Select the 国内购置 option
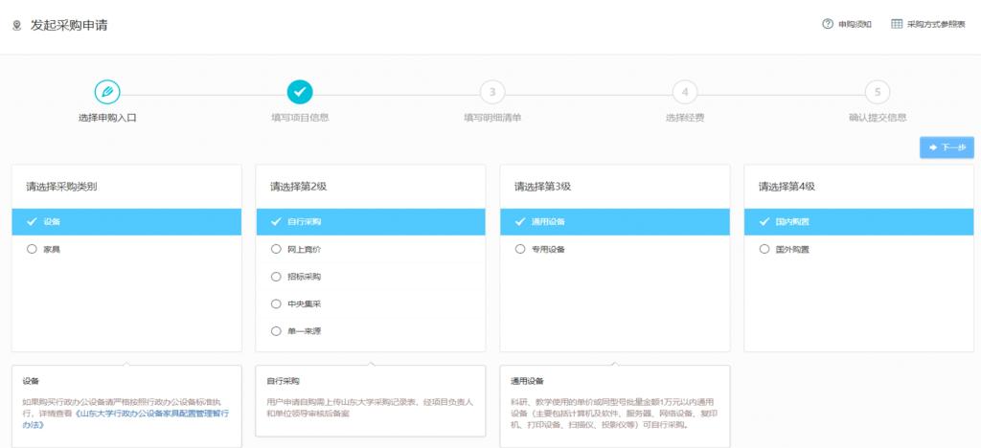This screenshot has width=981, height=448. click(859, 222)
